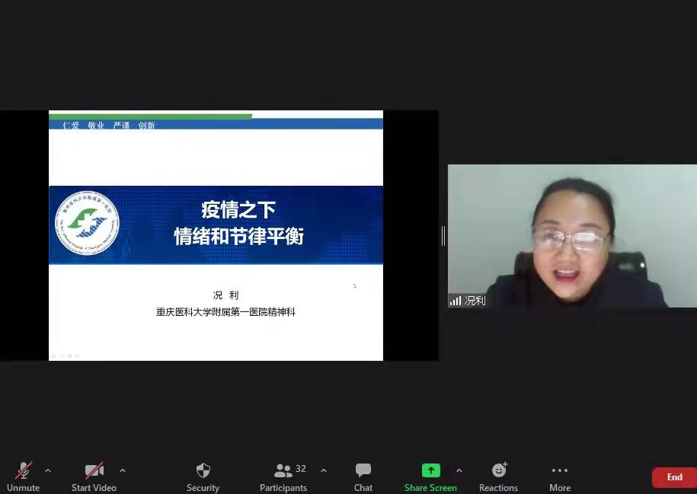Open the Chat panel
This screenshot has height=494, width=697.
click(363, 471)
